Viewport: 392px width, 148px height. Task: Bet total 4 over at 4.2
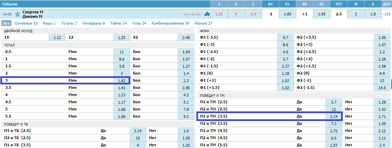(x=186, y=95)
